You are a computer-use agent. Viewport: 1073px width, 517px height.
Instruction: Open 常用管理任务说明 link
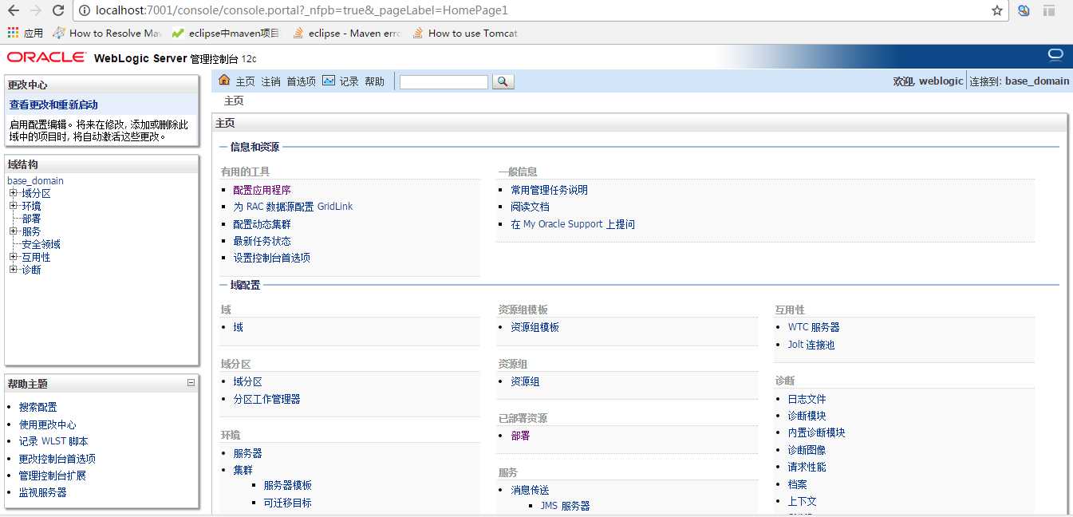549,190
